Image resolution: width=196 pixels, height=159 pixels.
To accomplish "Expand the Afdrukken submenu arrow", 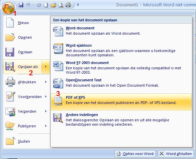I will (x=46, y=82).
